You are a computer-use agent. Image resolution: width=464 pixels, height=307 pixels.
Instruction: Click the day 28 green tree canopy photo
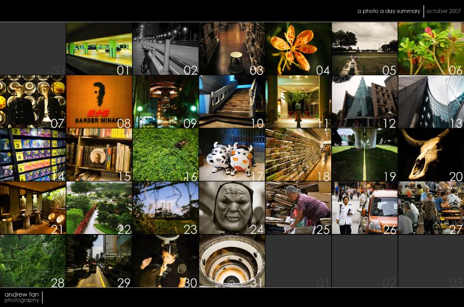tap(33, 261)
